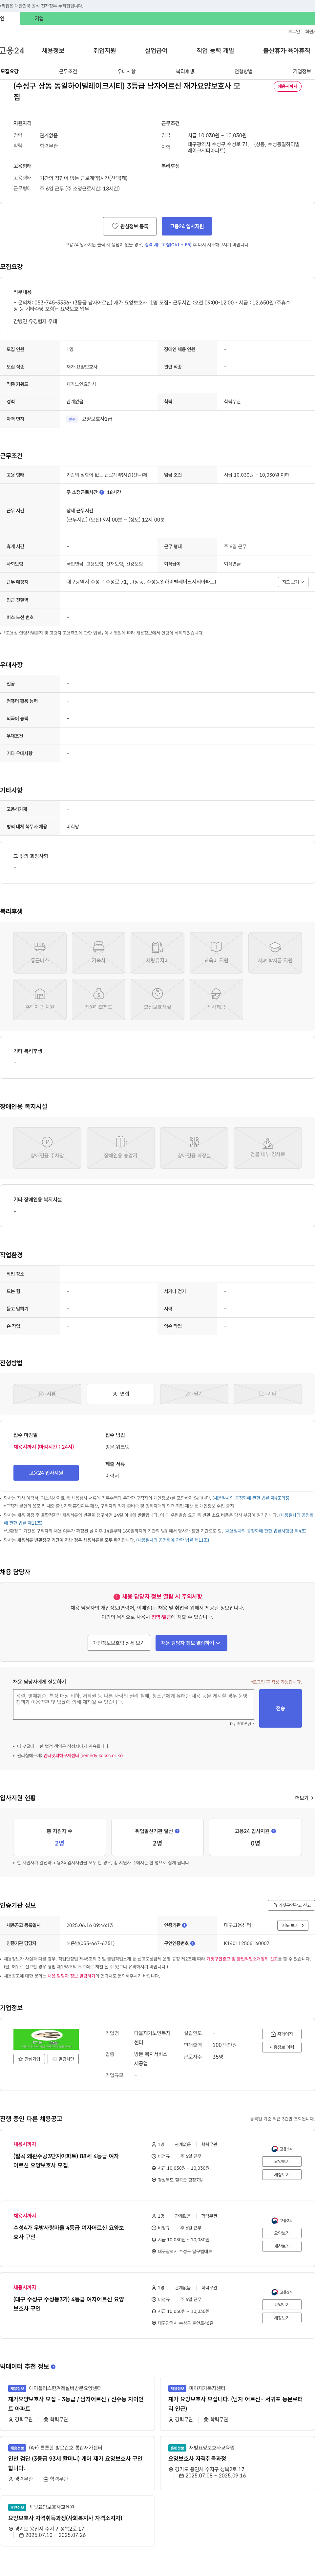Open the 달곡 배관주공3단지아파트 job posting
This screenshot has width=315, height=2576.
tap(66, 2161)
